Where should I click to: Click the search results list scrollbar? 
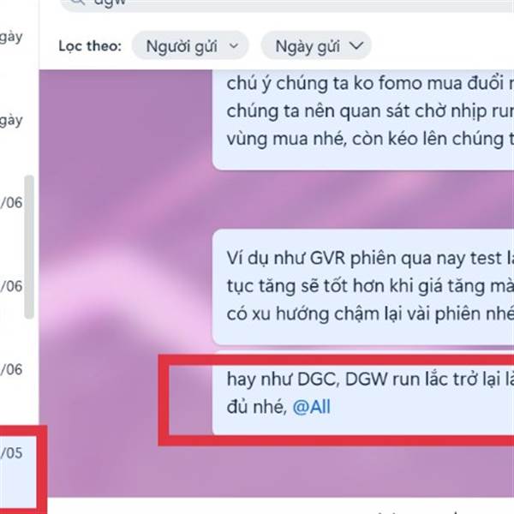[x=29, y=247]
